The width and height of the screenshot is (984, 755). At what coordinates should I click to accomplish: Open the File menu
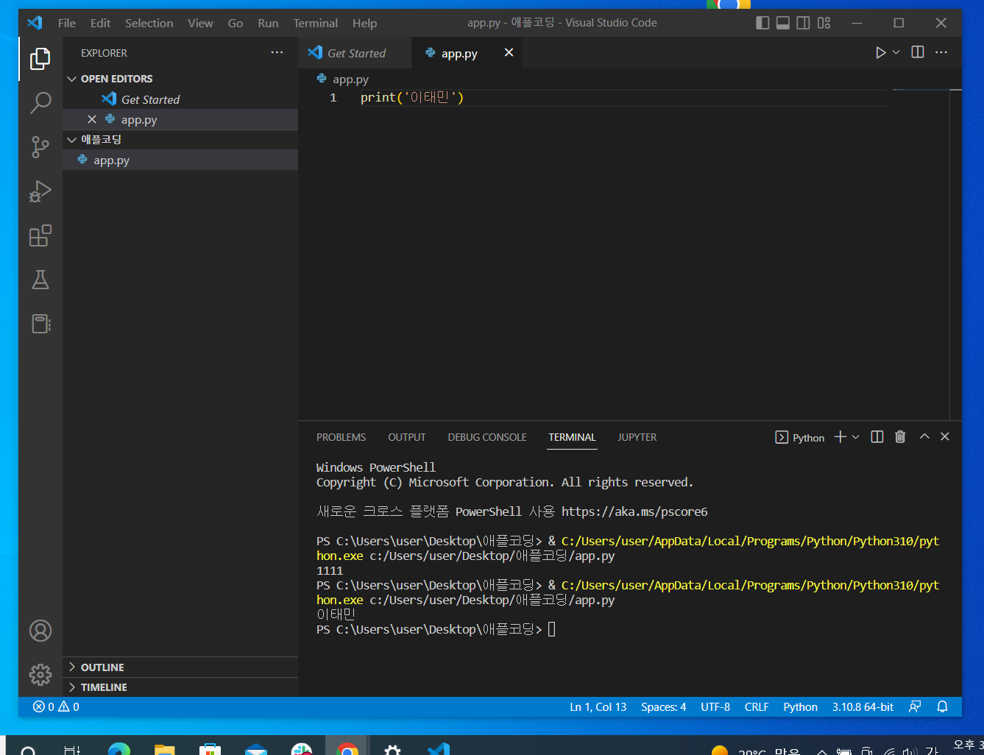click(x=67, y=23)
